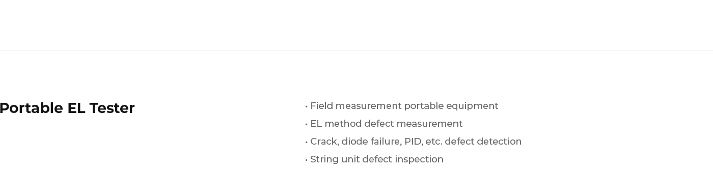Click the word 'PID' in the defect list
Screen dimensions: 713x195
coord(413,142)
